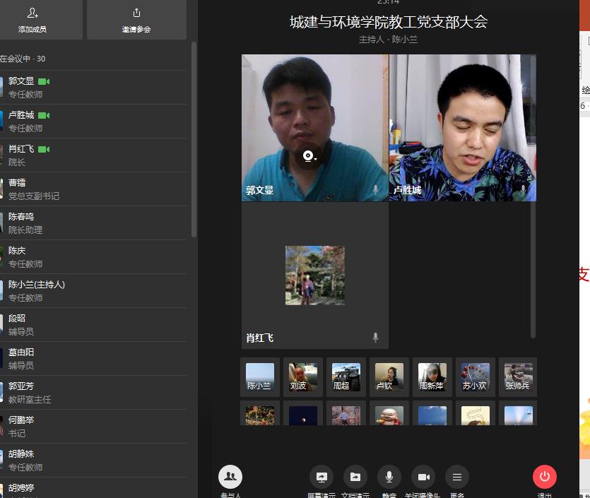This screenshot has width=590, height=498.
Task: Select 张帅兵 thumbnail in participant strip
Action: click(518, 377)
